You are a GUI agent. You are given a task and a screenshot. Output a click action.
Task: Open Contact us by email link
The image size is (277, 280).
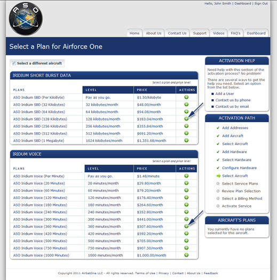point(232,107)
